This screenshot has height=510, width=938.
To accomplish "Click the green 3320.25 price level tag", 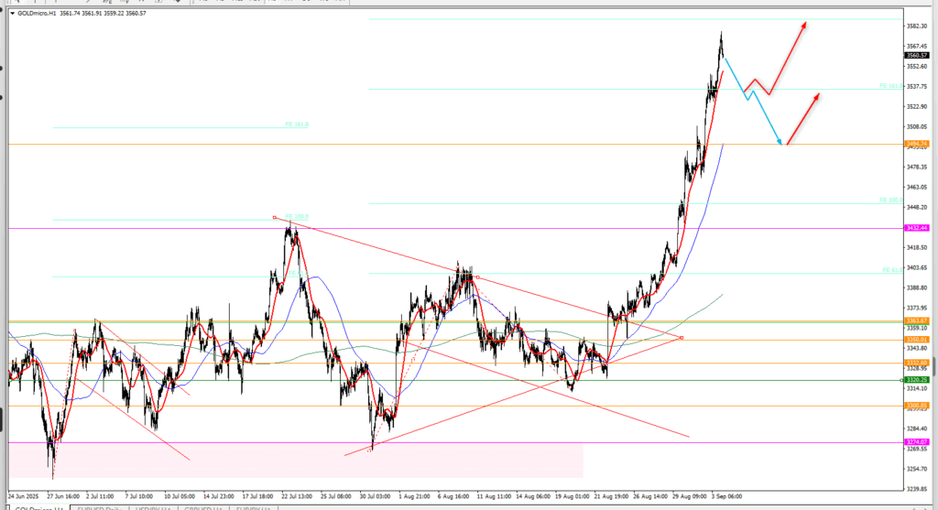I will (x=917, y=380).
